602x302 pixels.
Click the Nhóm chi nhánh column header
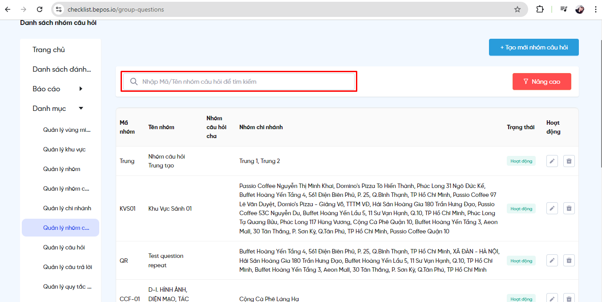pyautogui.click(x=261, y=127)
